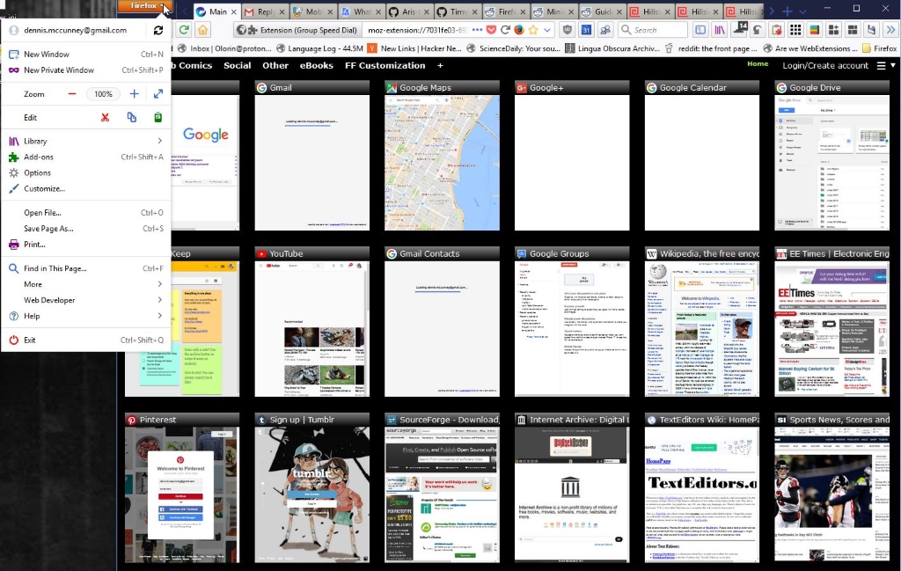901x571 pixels.
Task: Toggle the sidebar toolbar icon
Action: click(700, 30)
